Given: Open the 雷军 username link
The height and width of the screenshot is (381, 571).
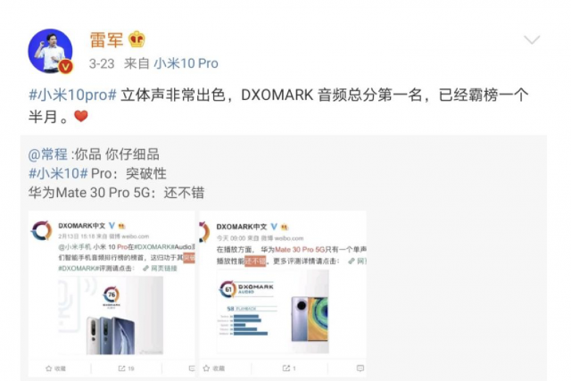Looking at the screenshot, I should click(x=106, y=39).
